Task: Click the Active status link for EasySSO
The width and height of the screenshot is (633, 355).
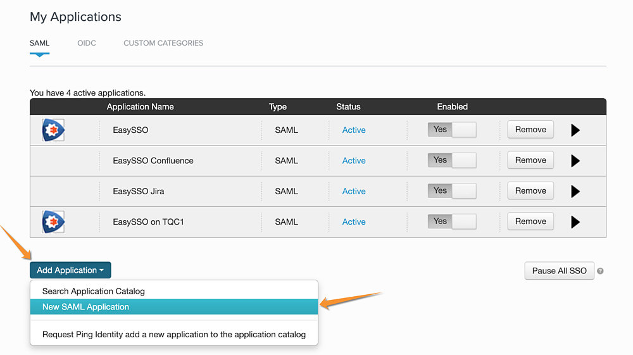Action: (354, 130)
